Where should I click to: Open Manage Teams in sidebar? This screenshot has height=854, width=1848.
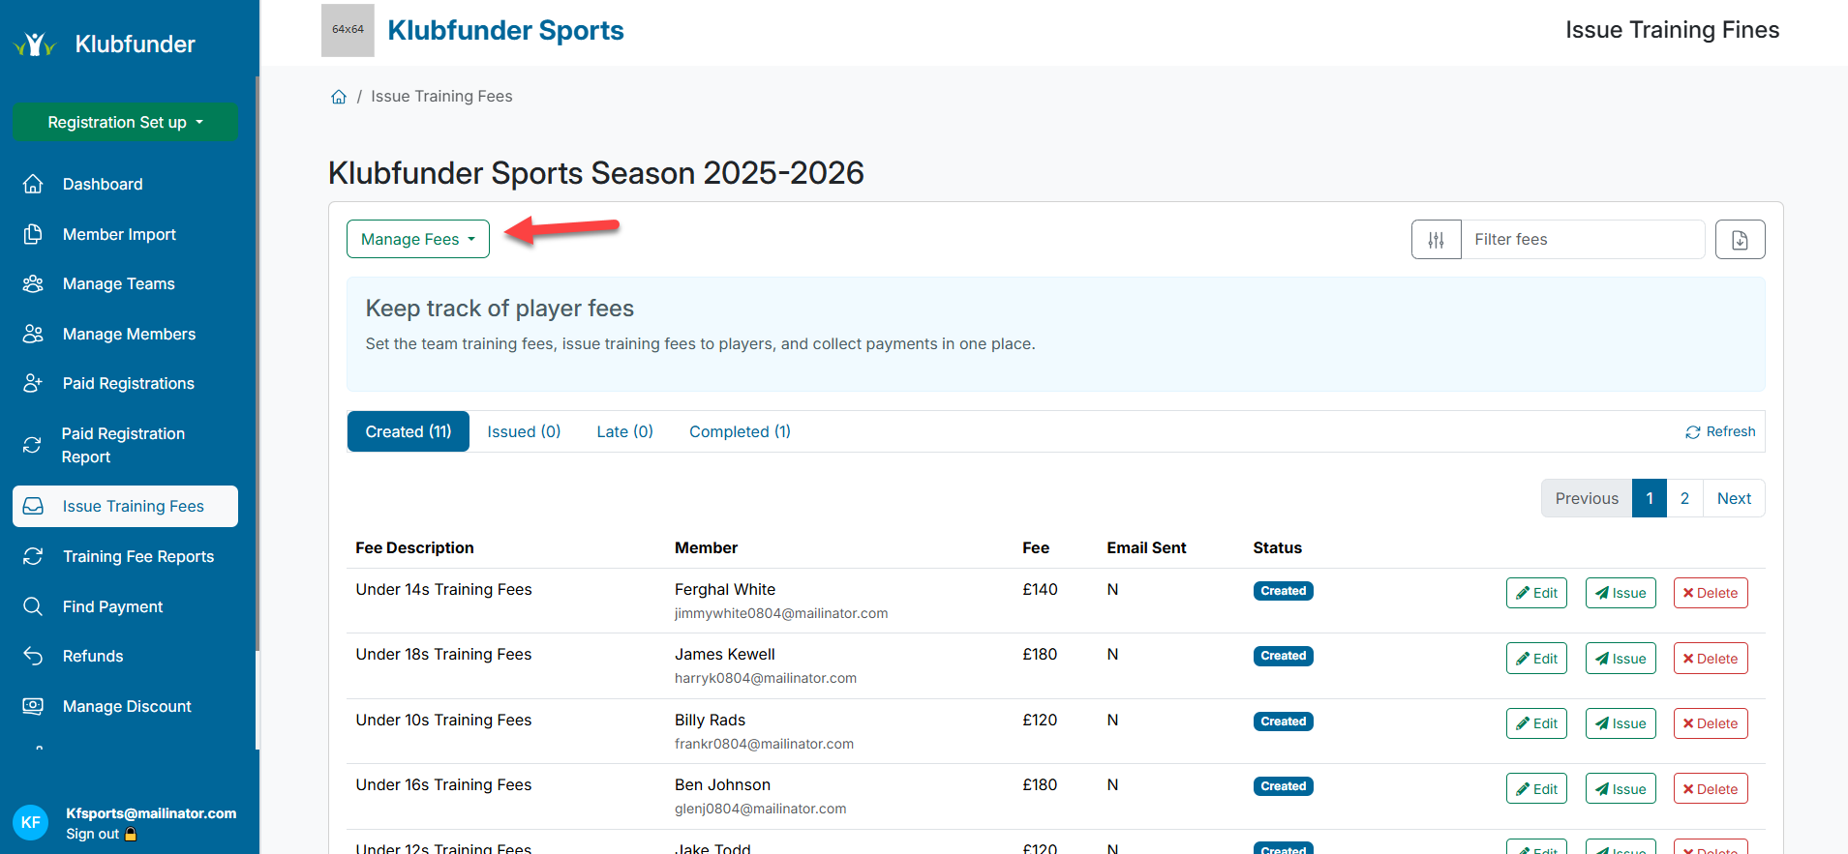pos(118,283)
